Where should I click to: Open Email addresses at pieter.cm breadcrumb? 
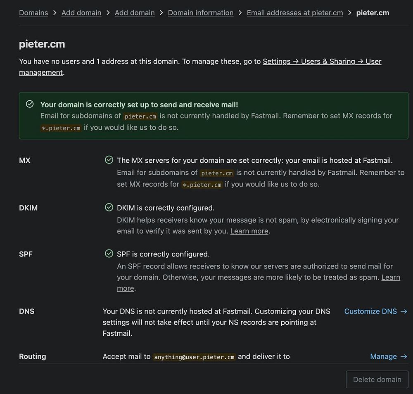[295, 13]
